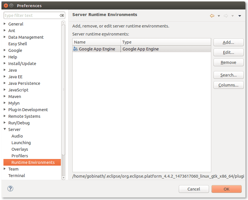Open the preferences view menu triangle
248x200 pixels.
click(x=240, y=16)
